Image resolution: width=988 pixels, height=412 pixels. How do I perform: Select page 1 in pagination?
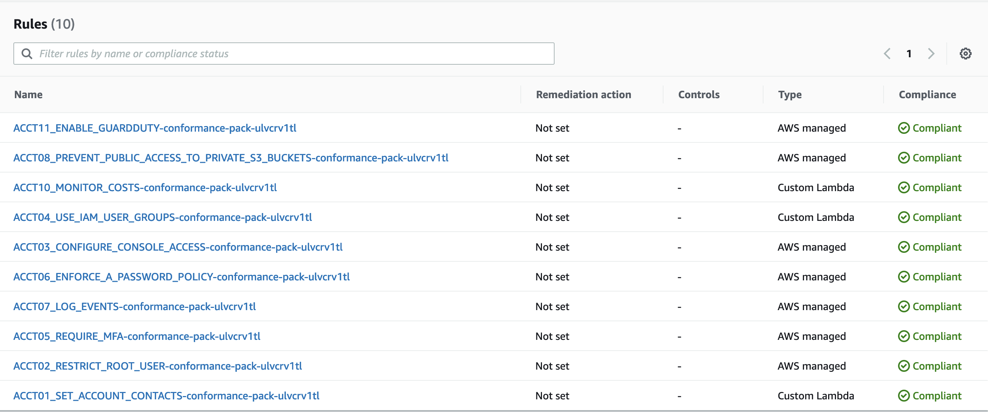(x=908, y=54)
